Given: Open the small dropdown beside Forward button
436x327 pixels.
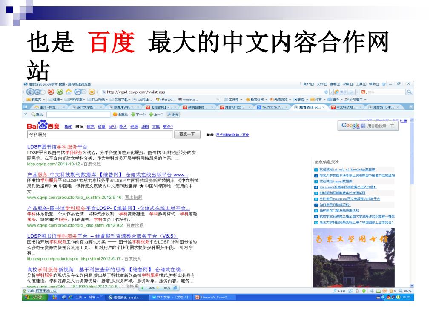Looking at the screenshot, I should coord(43,92).
